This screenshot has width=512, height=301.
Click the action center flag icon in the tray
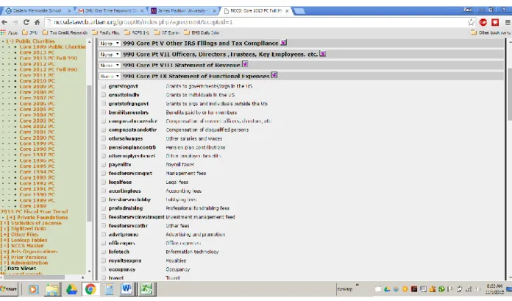(451, 289)
